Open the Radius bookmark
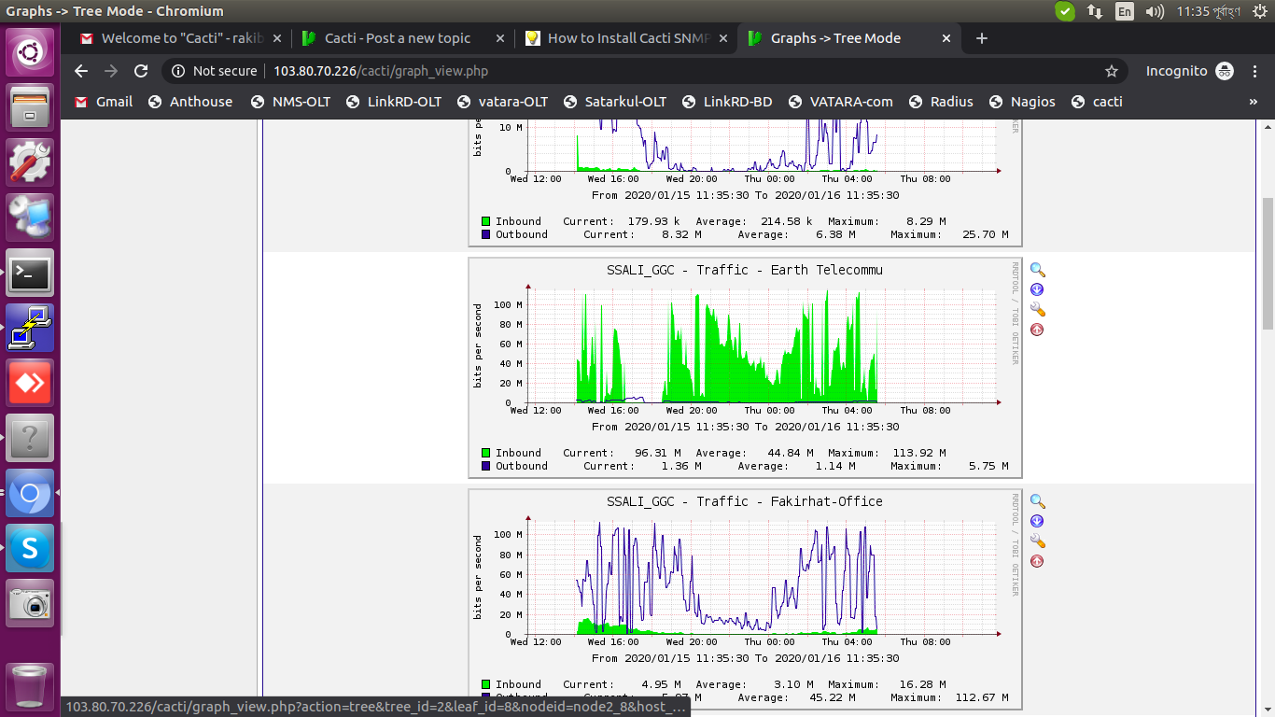 (x=940, y=102)
